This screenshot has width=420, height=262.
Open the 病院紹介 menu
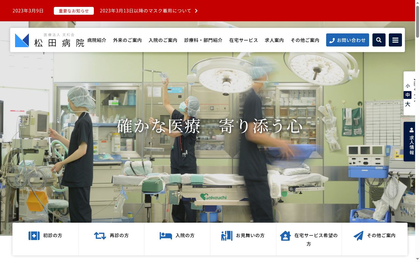[97, 40]
